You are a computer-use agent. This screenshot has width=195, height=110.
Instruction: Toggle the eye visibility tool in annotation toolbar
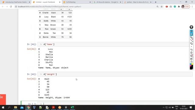[191, 31]
